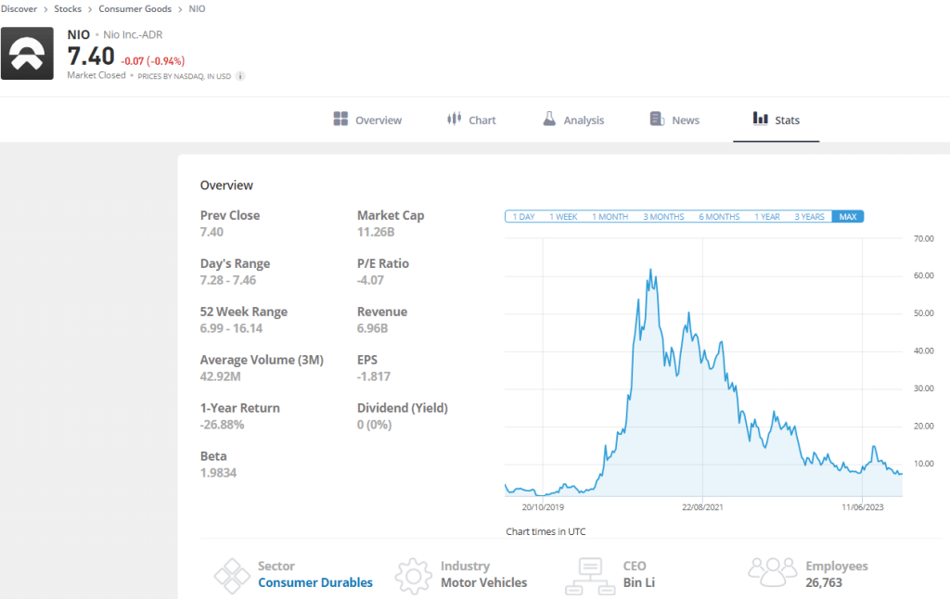Click the Industry gear icon
Image resolution: width=950 pixels, height=599 pixels.
coord(413,575)
